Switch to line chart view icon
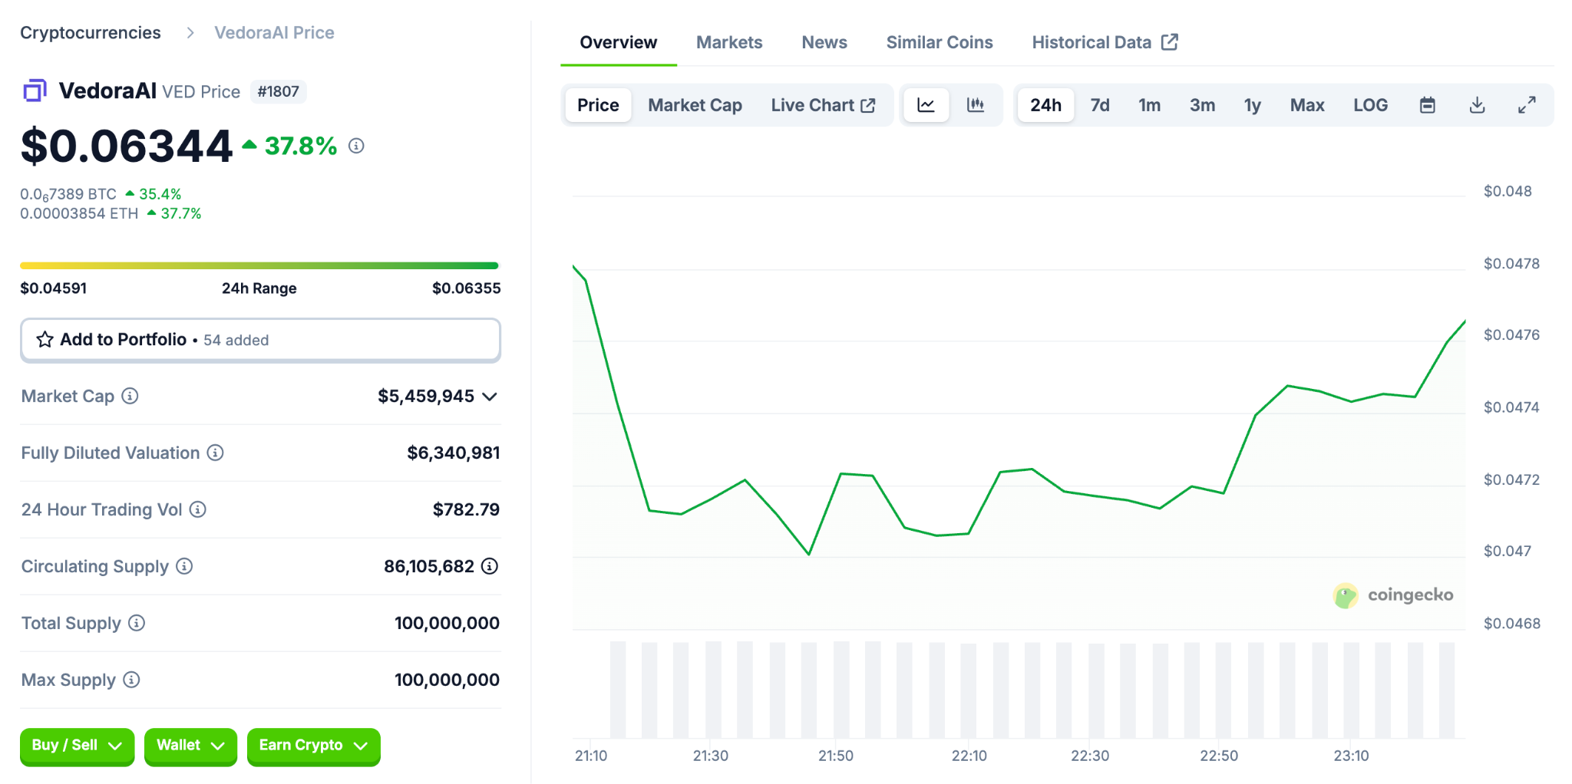 coord(926,105)
